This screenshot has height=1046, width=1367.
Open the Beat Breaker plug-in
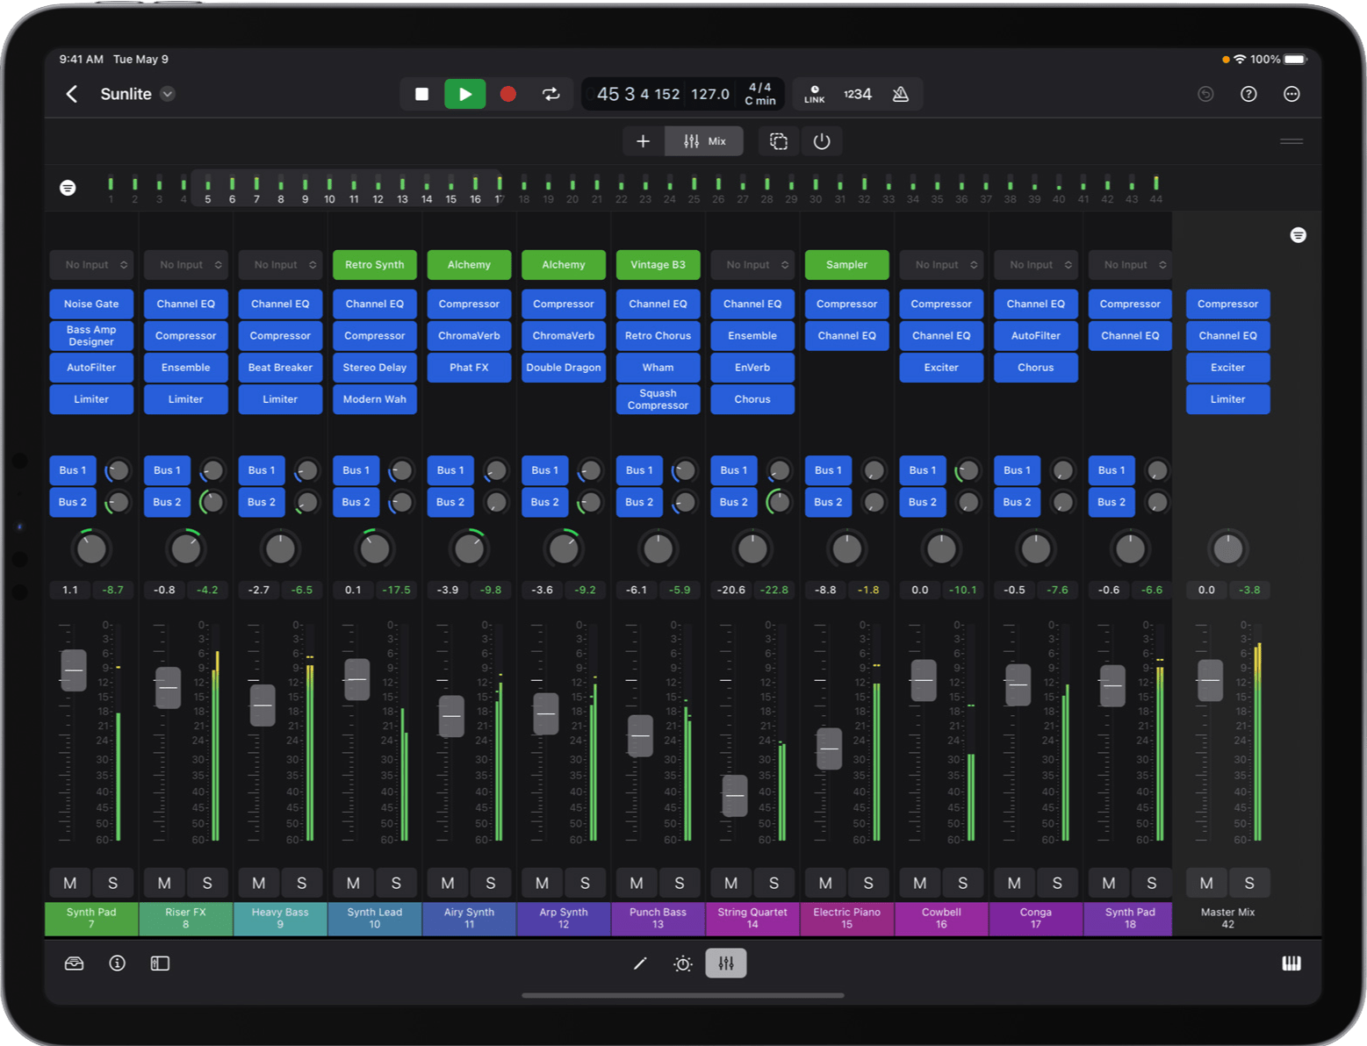(x=281, y=368)
